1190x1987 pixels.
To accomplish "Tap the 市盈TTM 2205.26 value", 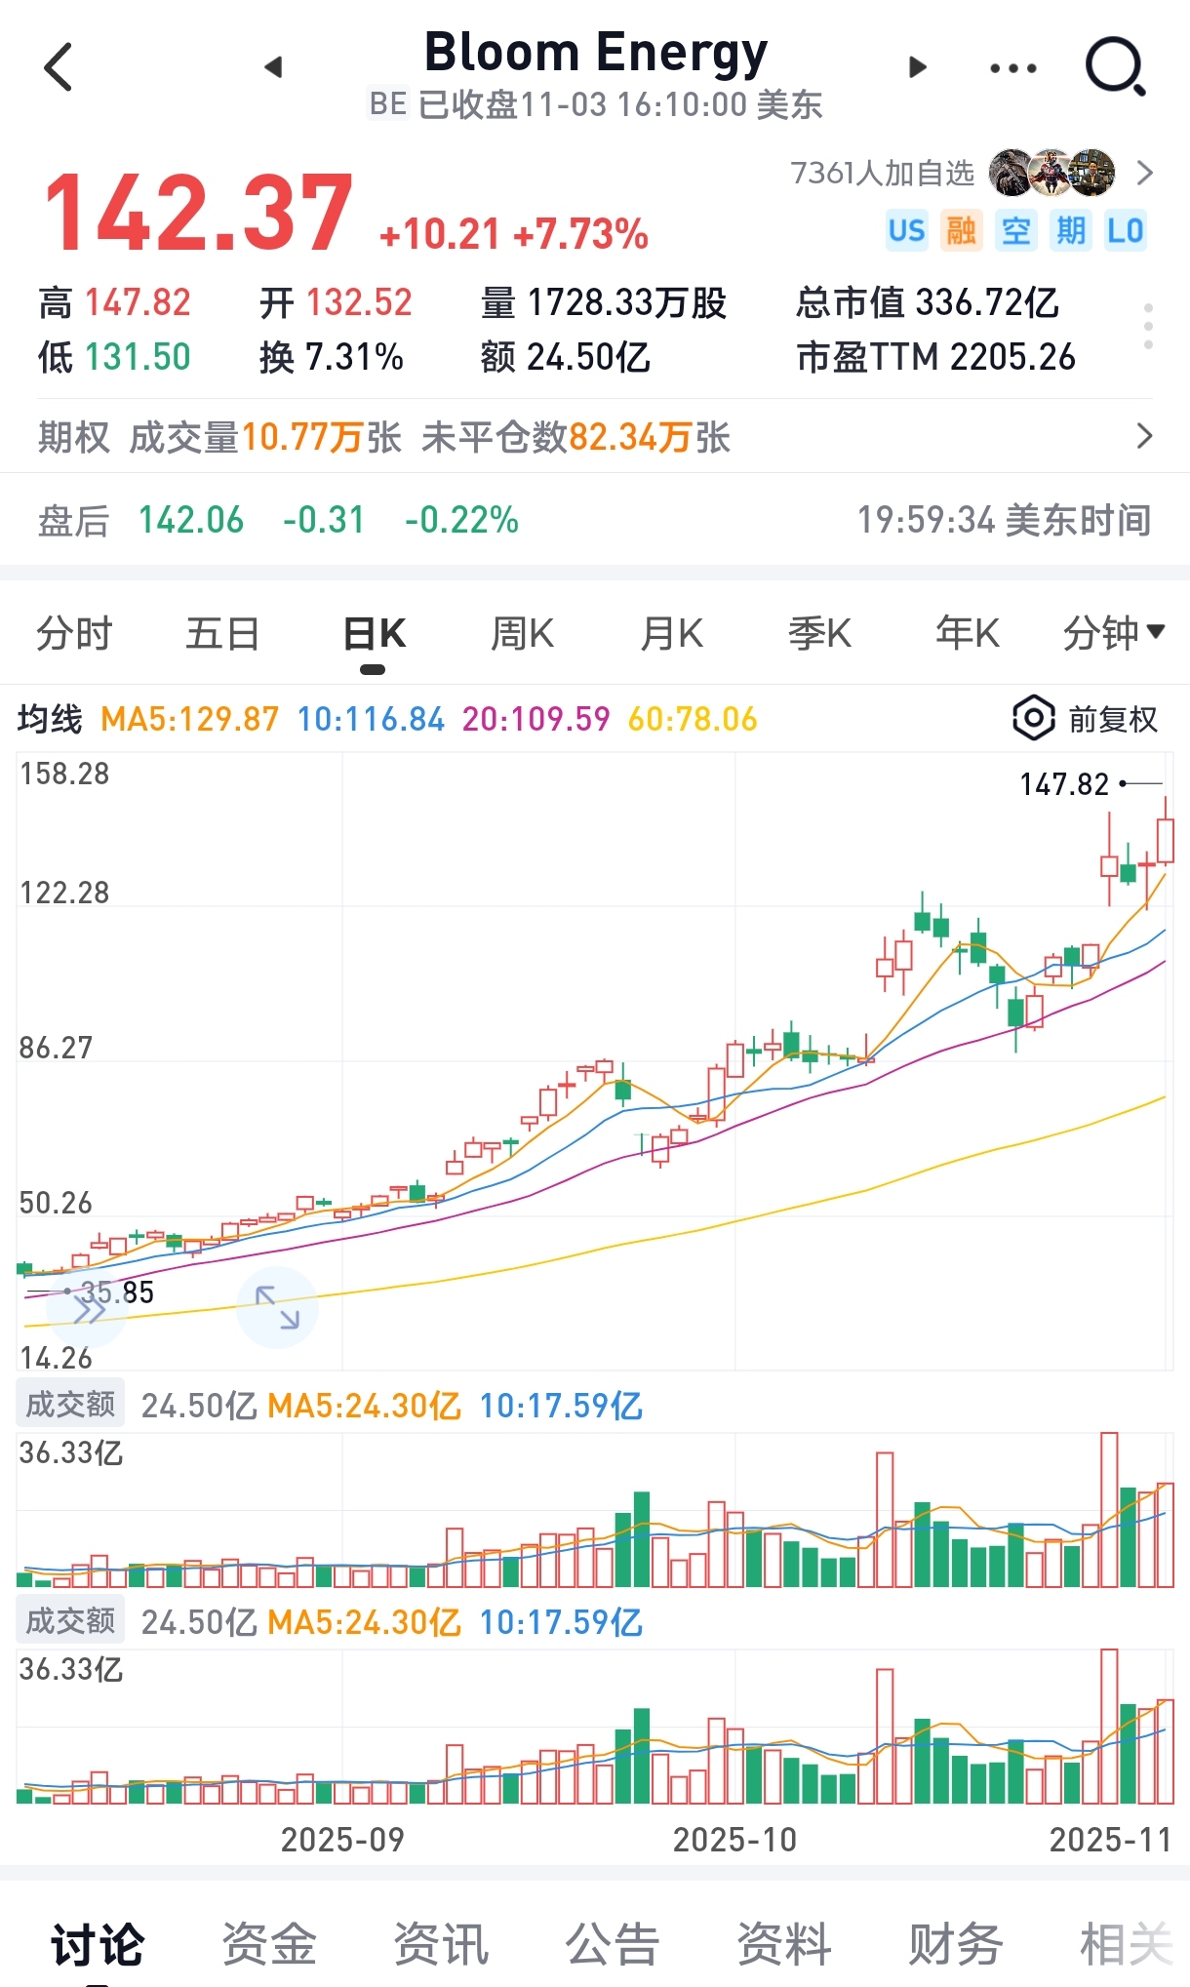I will pyautogui.click(x=935, y=357).
